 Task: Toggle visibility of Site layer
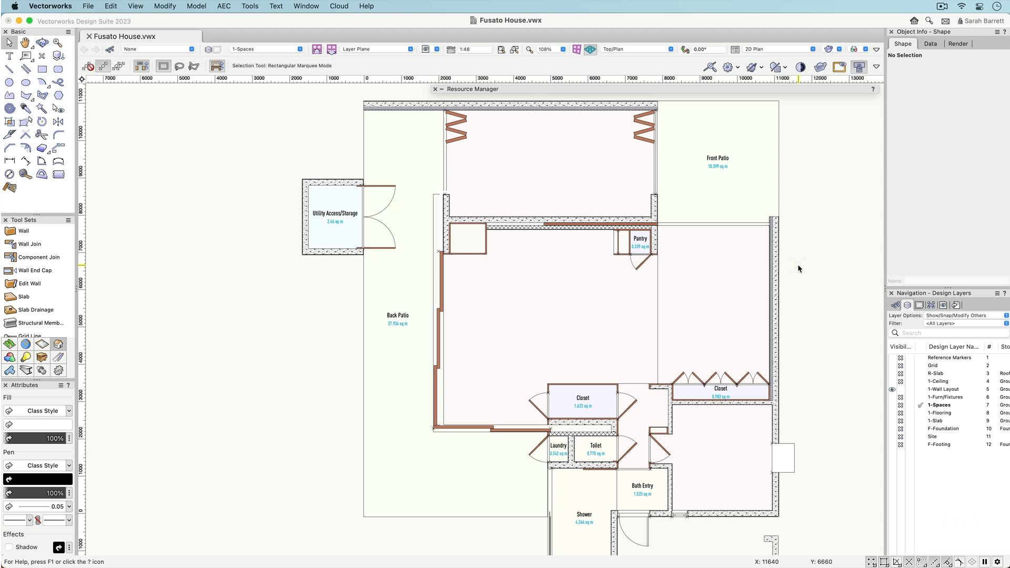tap(901, 437)
